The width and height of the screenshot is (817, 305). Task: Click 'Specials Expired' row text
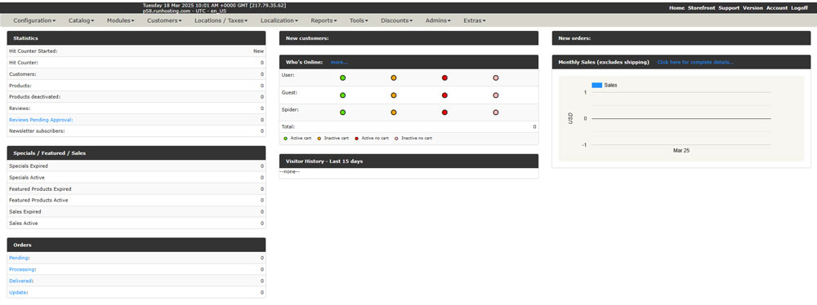tap(28, 166)
